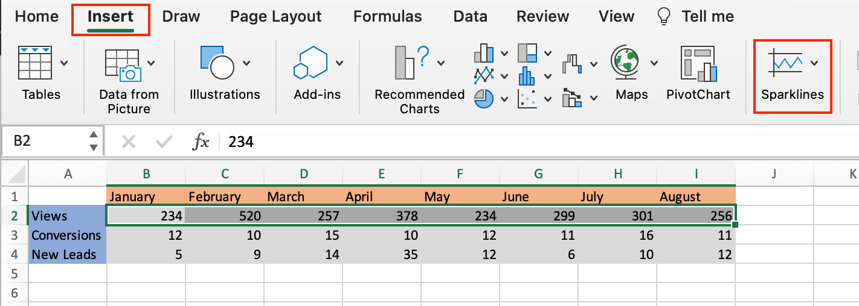Click the fx insert function icon
The height and width of the screenshot is (306, 859).
point(201,142)
